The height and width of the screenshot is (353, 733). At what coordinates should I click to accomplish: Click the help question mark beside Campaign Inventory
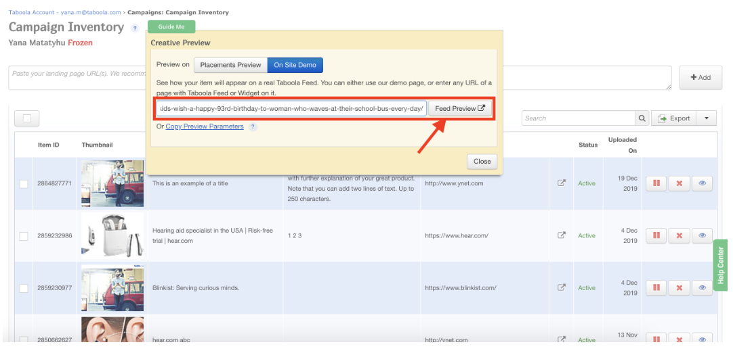135,28
